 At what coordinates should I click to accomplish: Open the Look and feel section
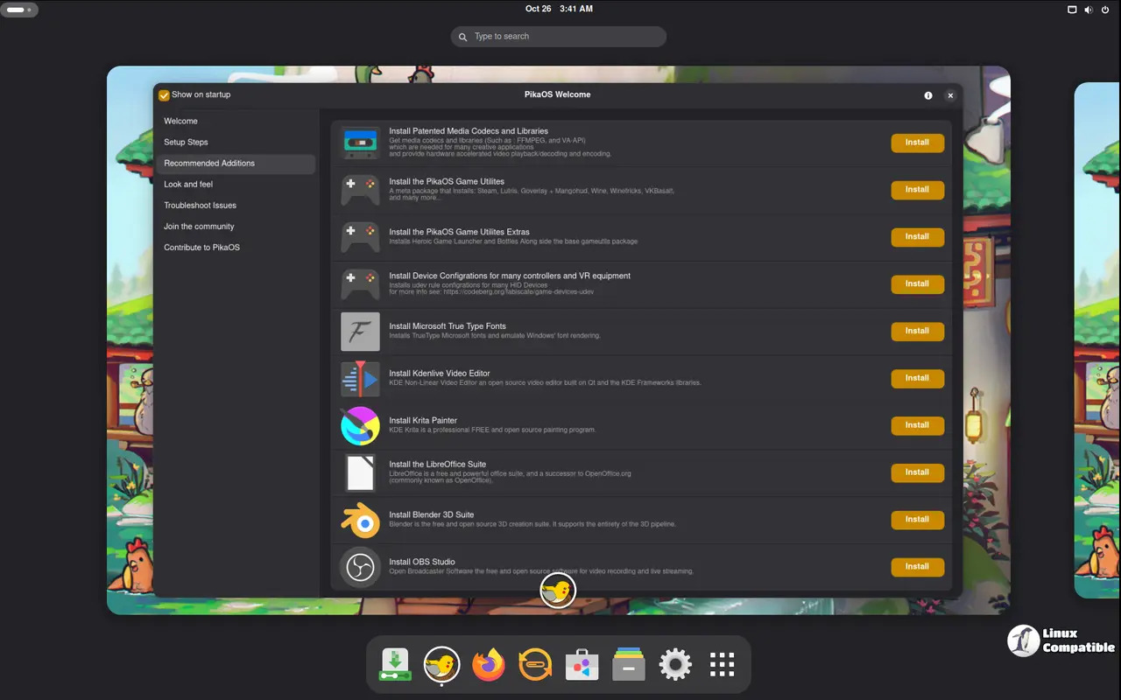click(188, 184)
